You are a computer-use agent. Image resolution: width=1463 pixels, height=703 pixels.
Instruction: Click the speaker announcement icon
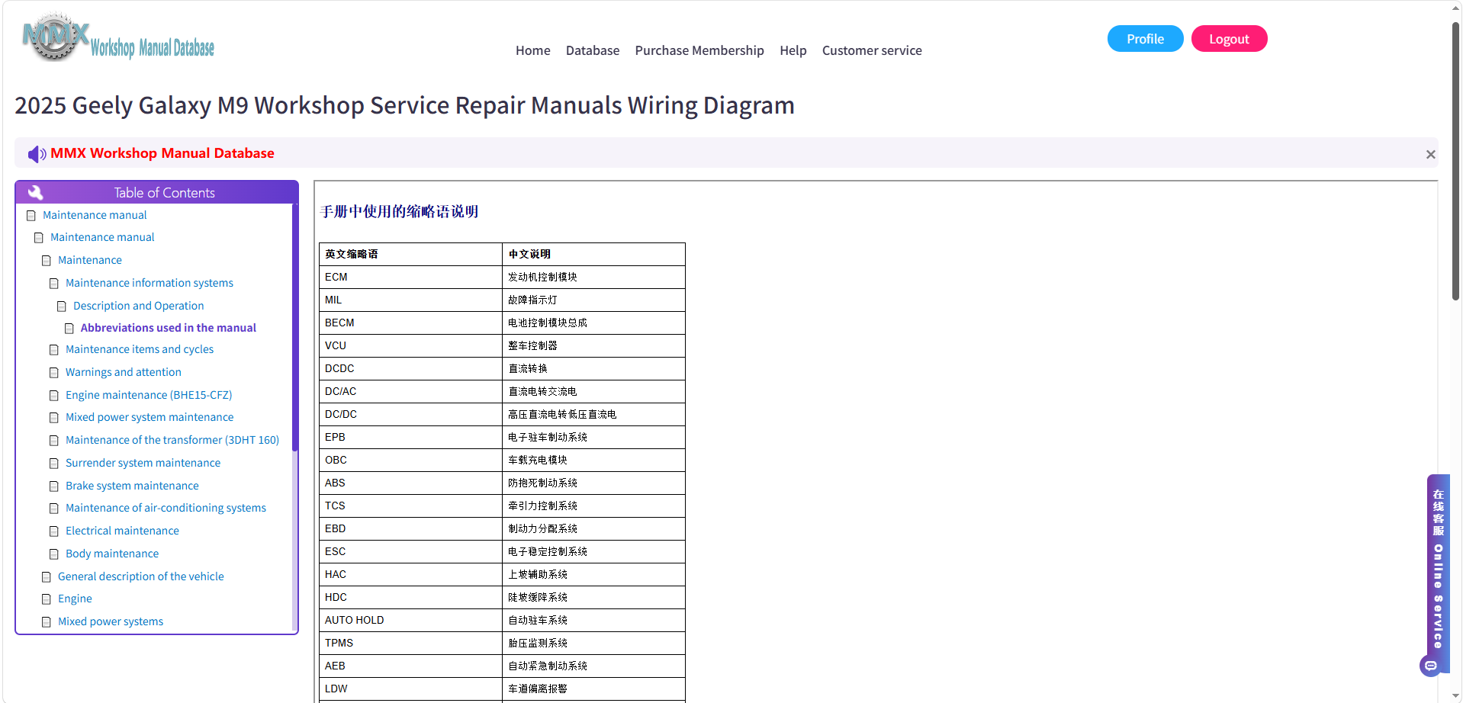pos(37,154)
